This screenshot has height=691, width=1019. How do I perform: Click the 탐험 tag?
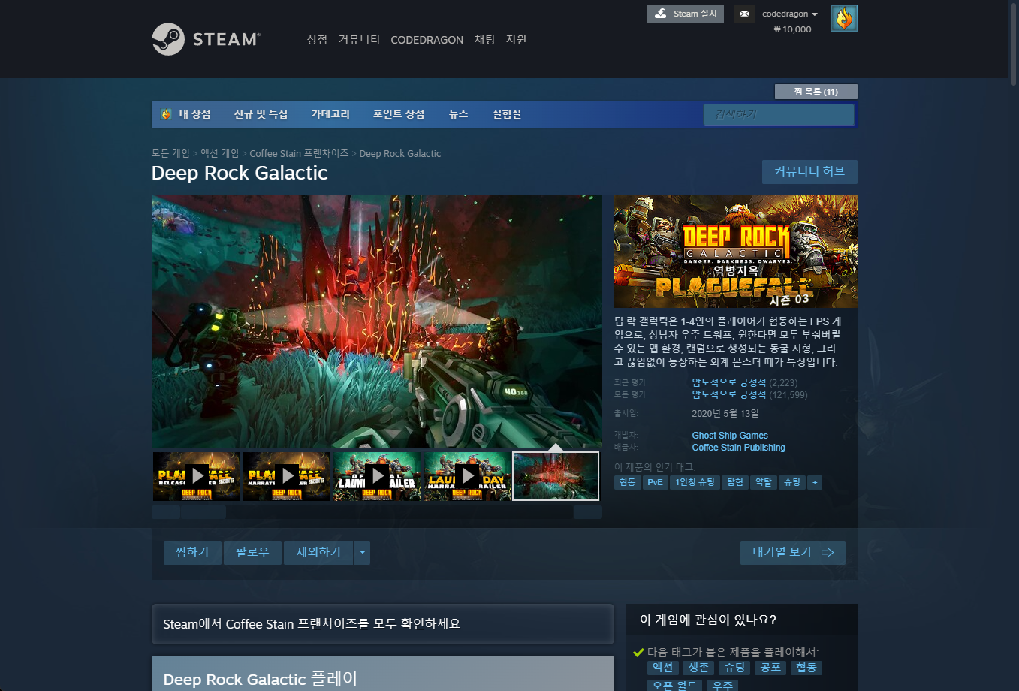(735, 482)
